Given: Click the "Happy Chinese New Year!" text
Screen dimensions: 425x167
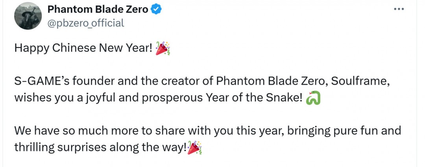Looking at the screenshot, I should (83, 48).
